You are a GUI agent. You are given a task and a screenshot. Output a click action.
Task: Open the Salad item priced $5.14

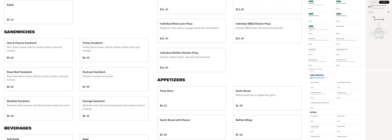38,12
